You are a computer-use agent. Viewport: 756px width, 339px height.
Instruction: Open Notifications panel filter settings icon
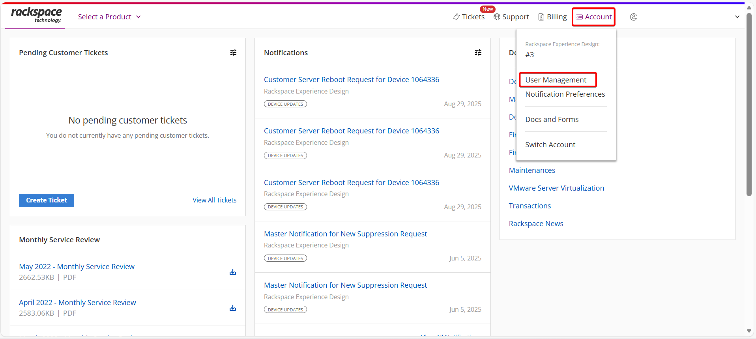(x=478, y=52)
